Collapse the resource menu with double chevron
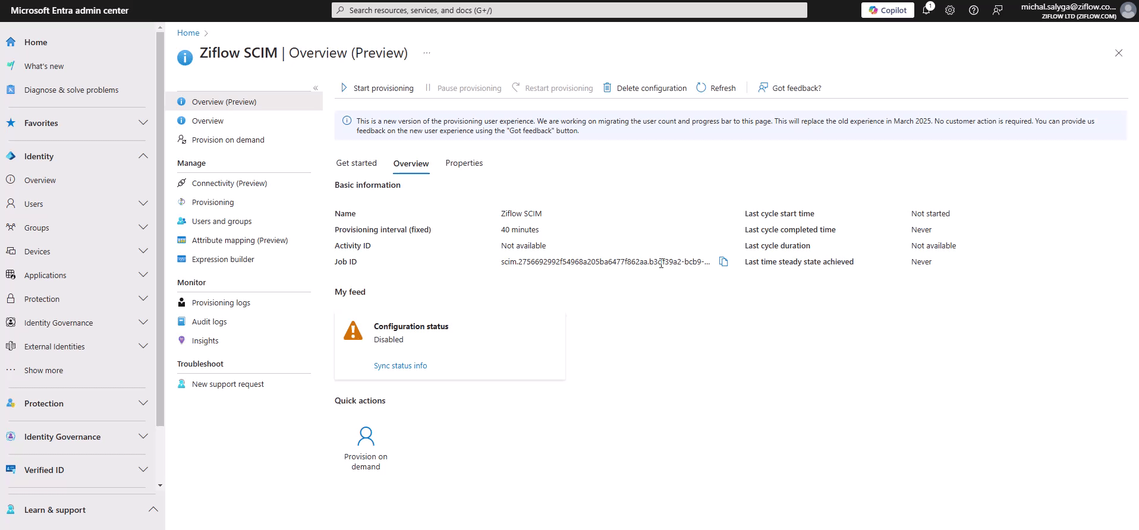The width and height of the screenshot is (1139, 530). [x=316, y=88]
